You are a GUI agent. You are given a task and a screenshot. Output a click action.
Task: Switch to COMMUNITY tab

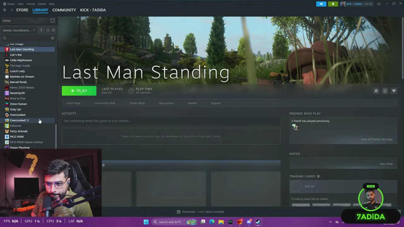[x=64, y=10]
